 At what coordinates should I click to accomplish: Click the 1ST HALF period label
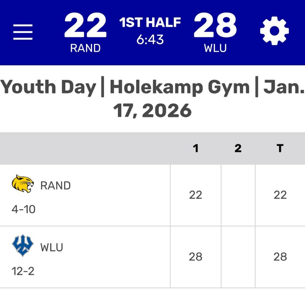(150, 23)
